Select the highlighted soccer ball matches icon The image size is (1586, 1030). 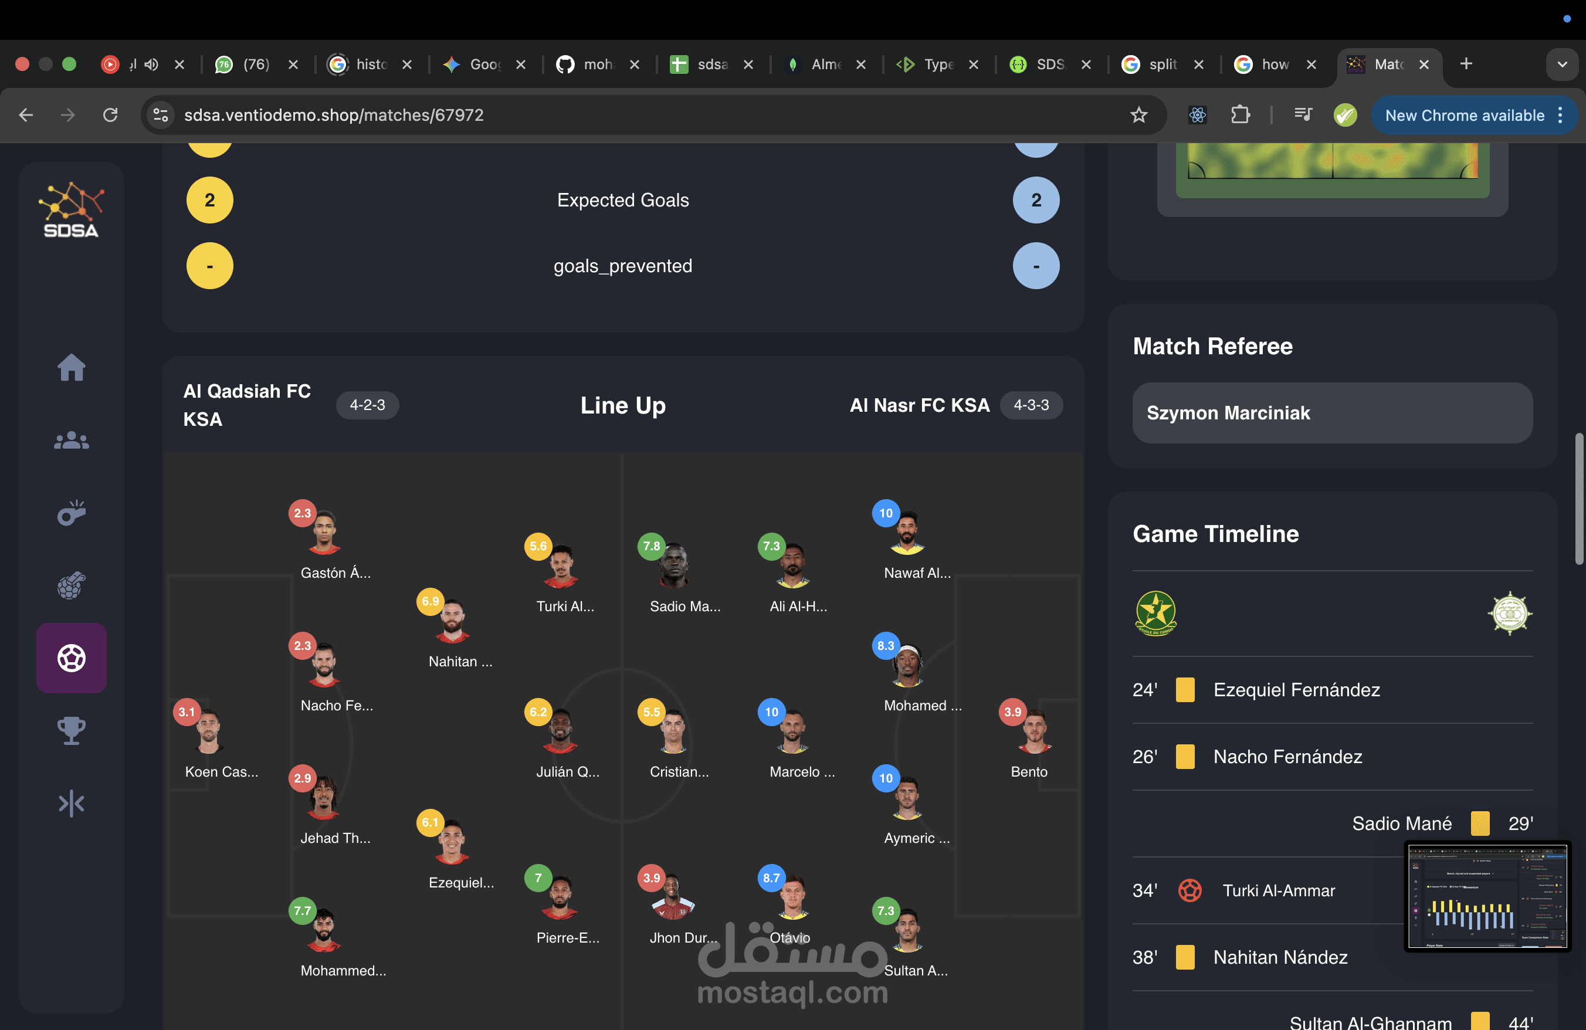(x=72, y=658)
